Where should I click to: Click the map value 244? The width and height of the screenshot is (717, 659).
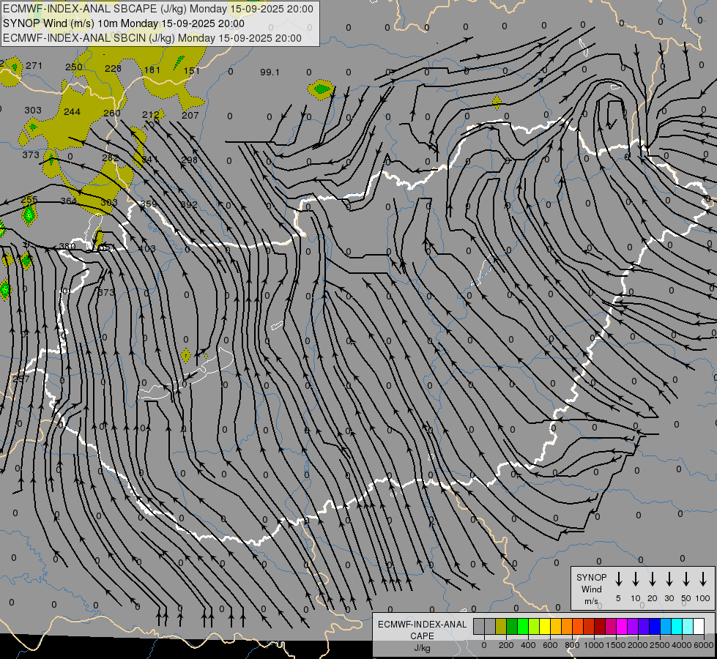point(73,111)
